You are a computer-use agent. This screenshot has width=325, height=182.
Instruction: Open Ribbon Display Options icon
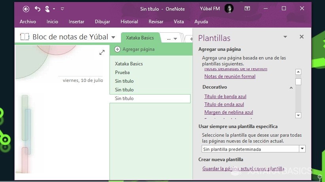click(x=247, y=9)
